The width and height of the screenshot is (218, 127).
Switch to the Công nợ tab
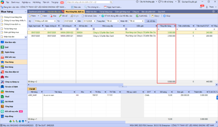(136, 11)
